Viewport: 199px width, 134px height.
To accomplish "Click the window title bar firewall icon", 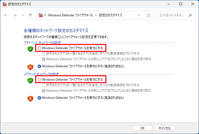I will point(4,4).
